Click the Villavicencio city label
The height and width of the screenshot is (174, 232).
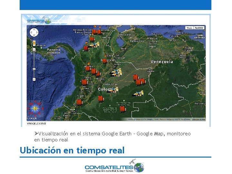[111, 84]
